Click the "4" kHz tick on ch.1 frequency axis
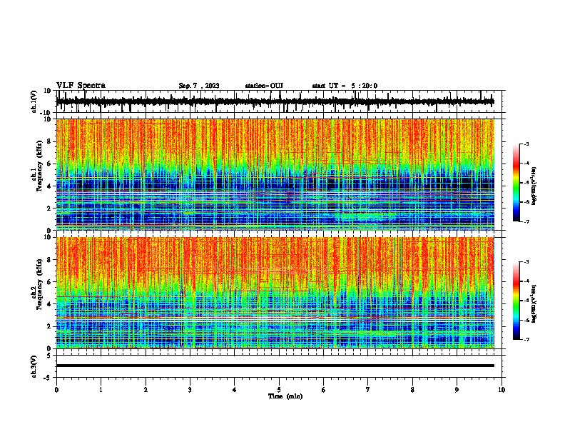Image resolution: width=565 pixels, height=437 pixels. coord(50,186)
